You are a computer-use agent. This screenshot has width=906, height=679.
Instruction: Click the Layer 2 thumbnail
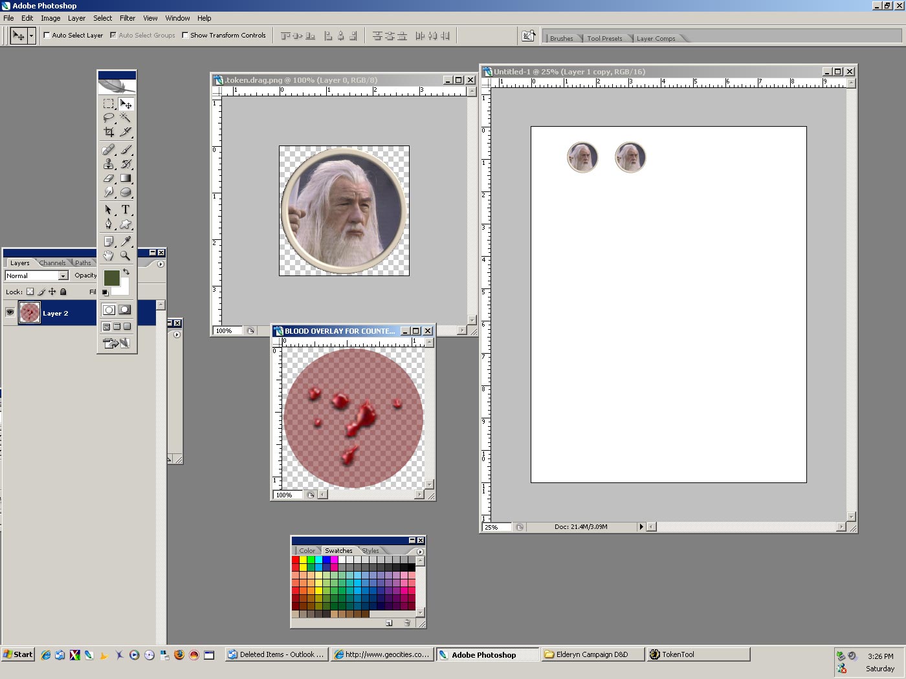[29, 313]
